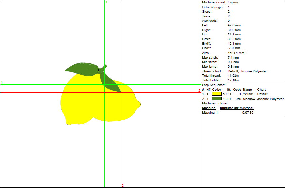The height and width of the screenshot is (188, 285).
Task: Click the Total thread 41.92m value
Action: click(233, 76)
